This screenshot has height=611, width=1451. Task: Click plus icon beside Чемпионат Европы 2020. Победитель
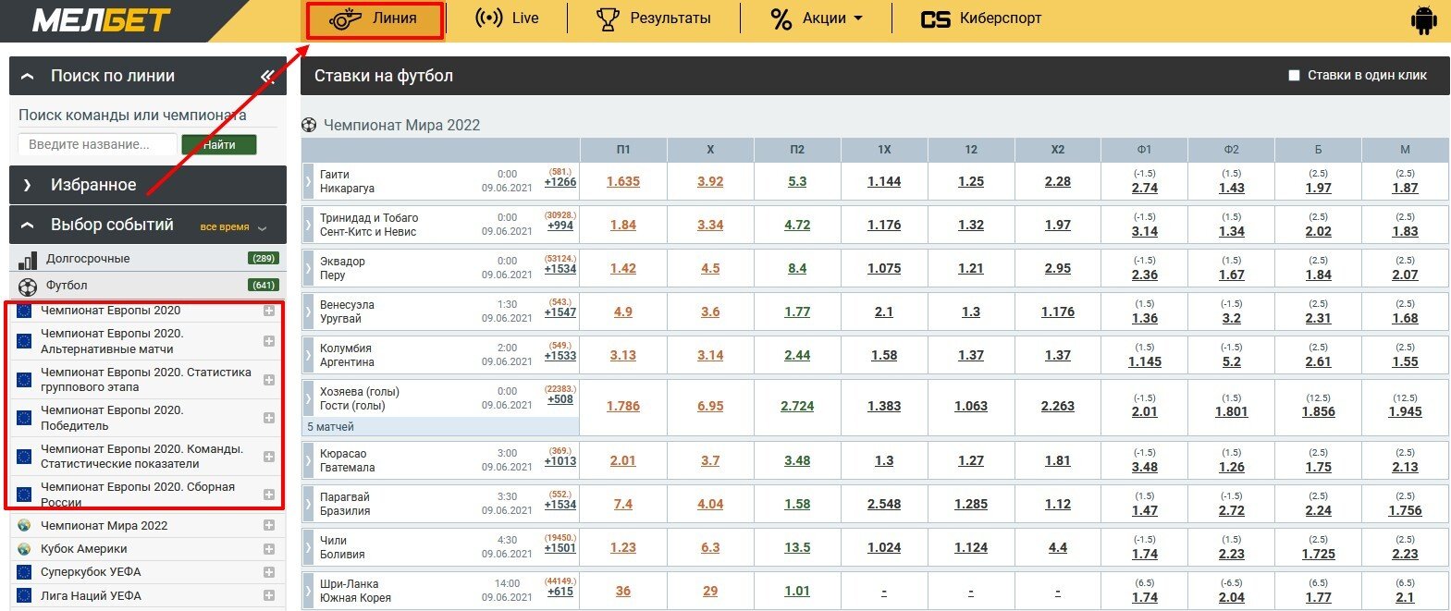[269, 418]
